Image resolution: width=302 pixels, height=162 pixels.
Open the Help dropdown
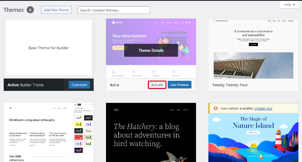(x=289, y=5)
